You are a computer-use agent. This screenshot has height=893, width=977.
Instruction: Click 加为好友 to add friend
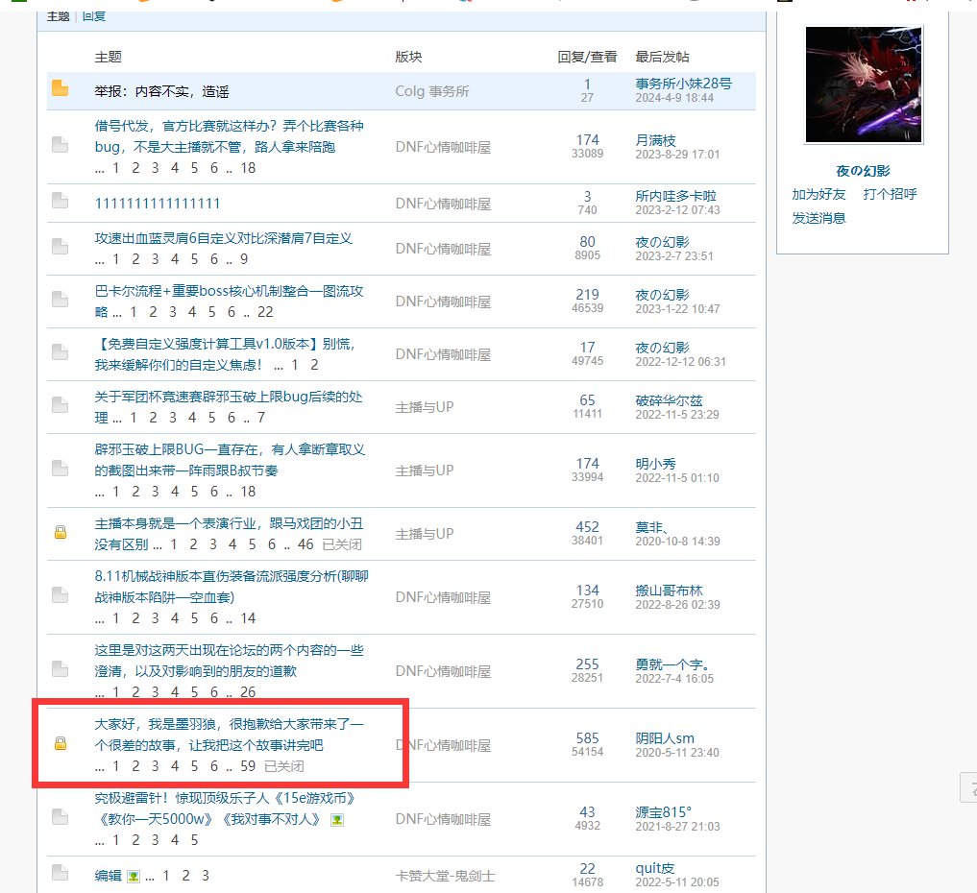point(818,194)
